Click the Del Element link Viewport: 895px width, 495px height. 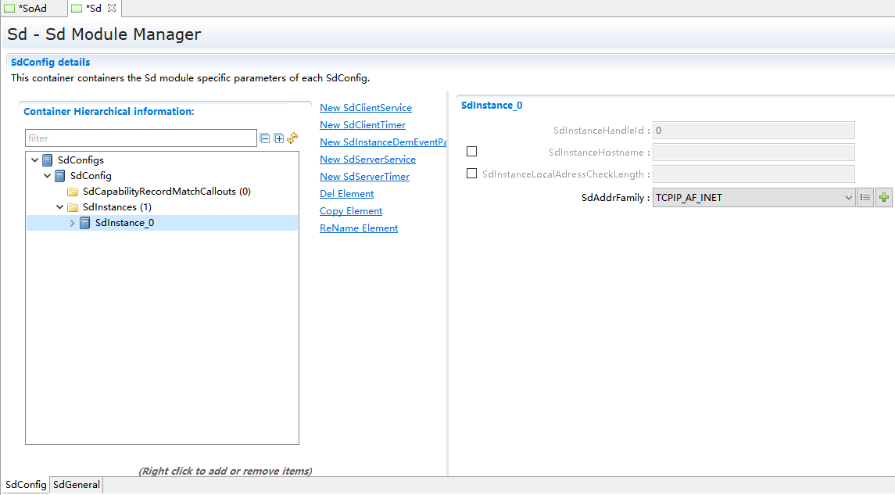(x=346, y=194)
